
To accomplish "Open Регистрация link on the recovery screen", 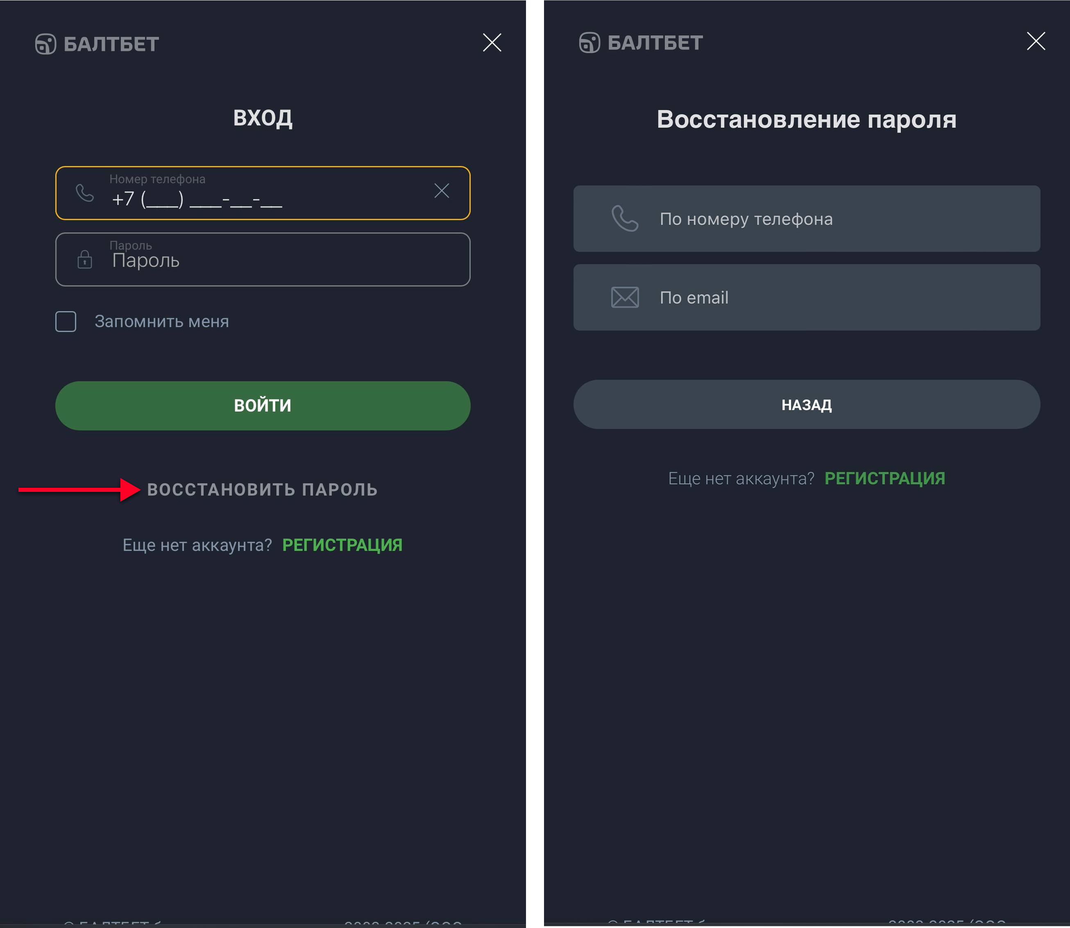I will coord(884,478).
